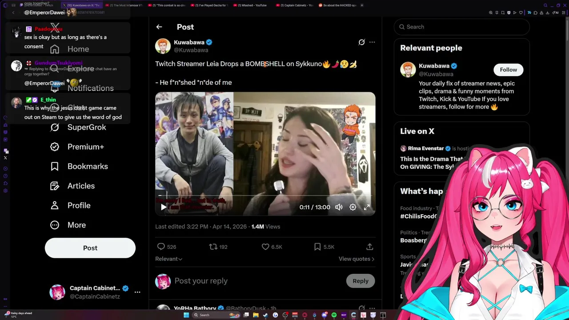
Task: Expand the Relevant replies sort dropdown
Action: tap(168, 259)
